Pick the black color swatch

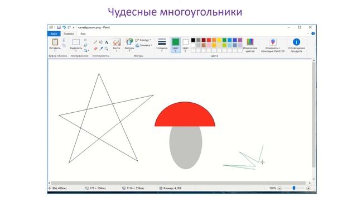click(x=193, y=40)
